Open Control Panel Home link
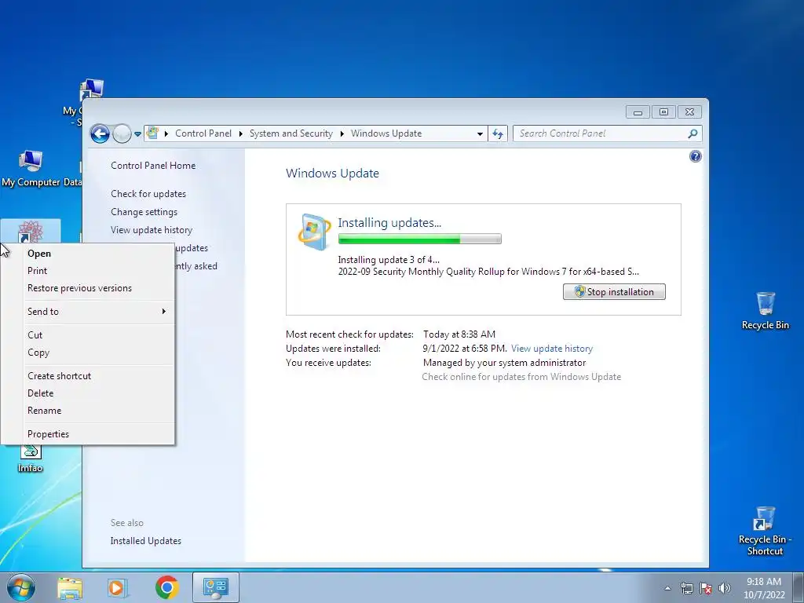 coord(153,166)
